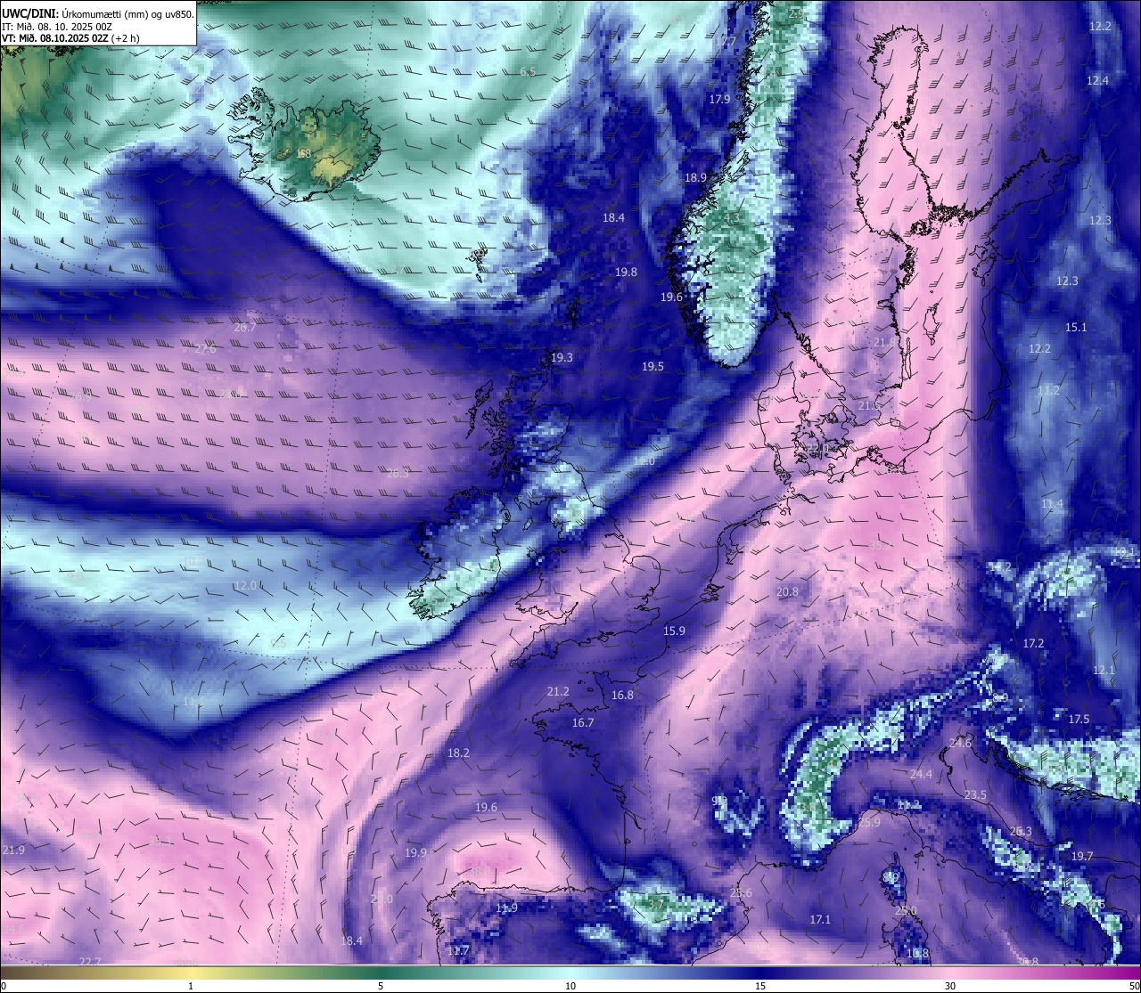The height and width of the screenshot is (993, 1141).
Task: Click the map value '6.5' east of Iceland
Action: point(528,72)
